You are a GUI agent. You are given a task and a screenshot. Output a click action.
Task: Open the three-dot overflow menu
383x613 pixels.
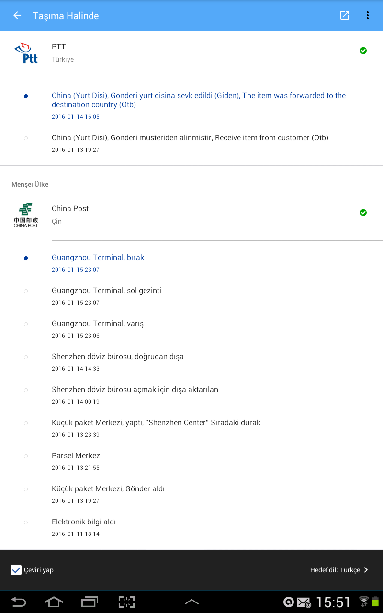(x=368, y=15)
